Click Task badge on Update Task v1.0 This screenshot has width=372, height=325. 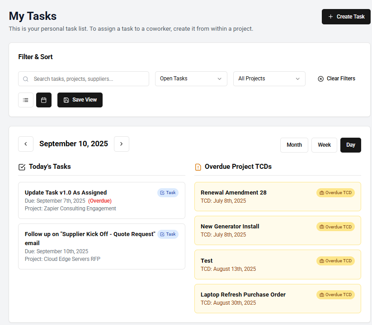168,193
